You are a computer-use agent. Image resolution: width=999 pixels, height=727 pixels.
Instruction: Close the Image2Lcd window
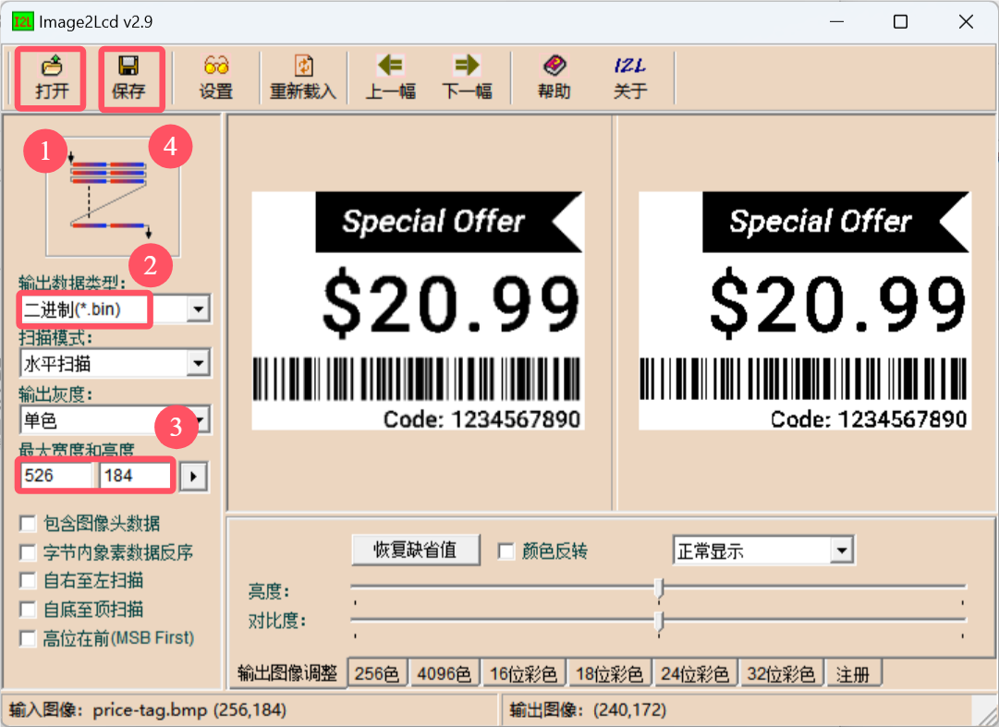tap(966, 21)
